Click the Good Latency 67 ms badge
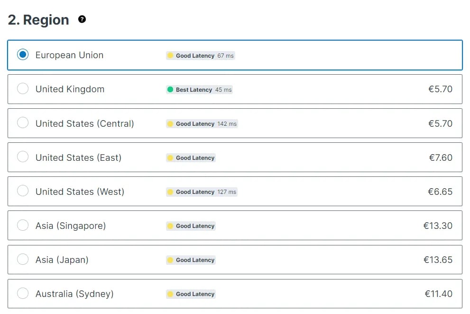Viewport: 470px width, 314px height. click(201, 56)
